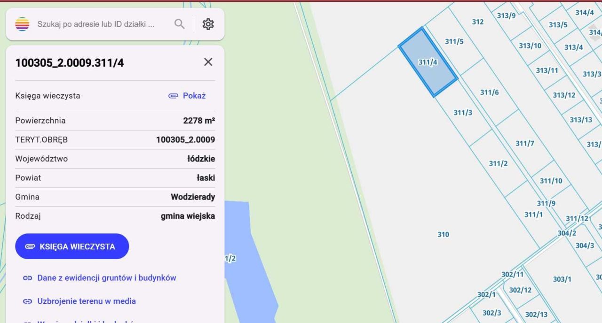Select parcel 302/1 on the map
602x323 pixels.
click(486, 294)
